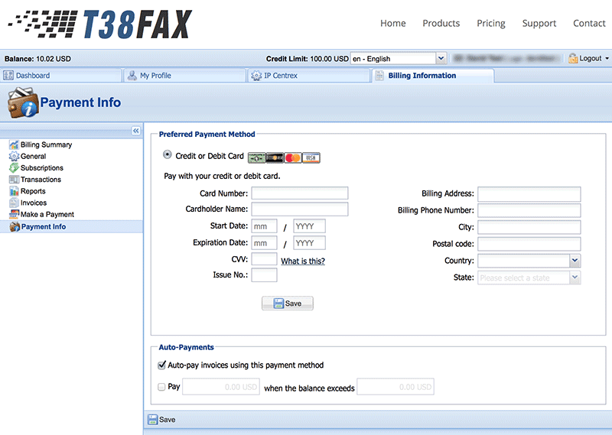Click the Issue No. field
612x435 pixels.
coord(264,275)
